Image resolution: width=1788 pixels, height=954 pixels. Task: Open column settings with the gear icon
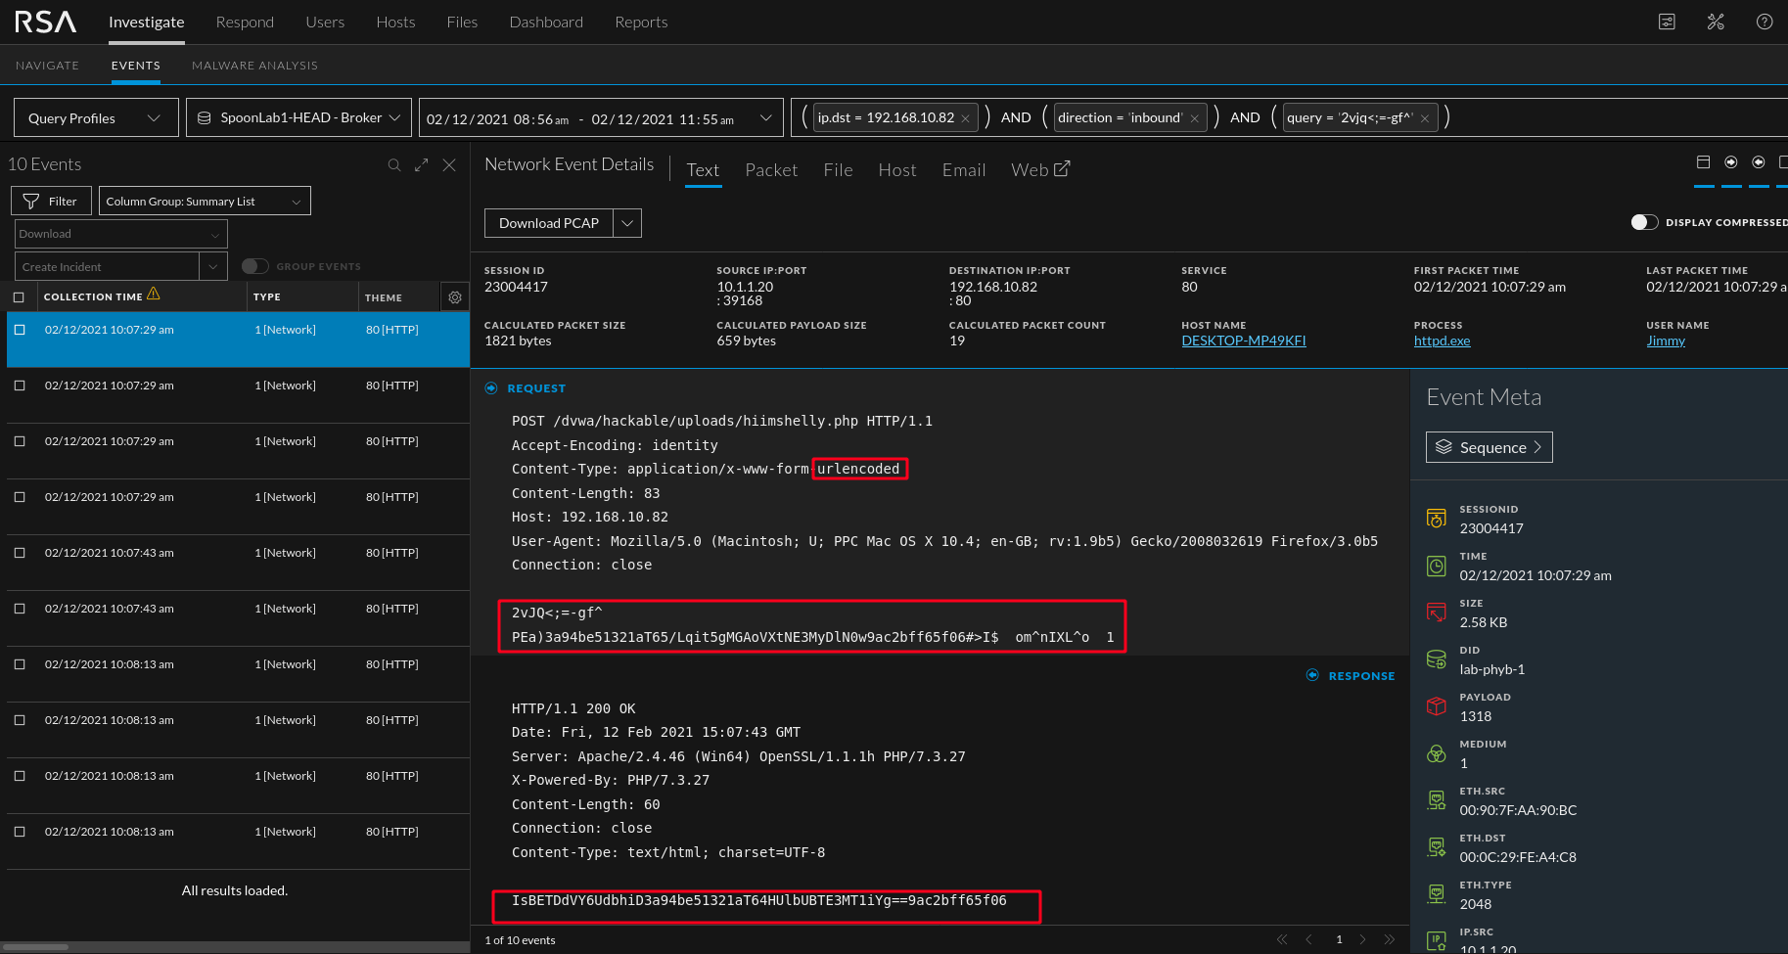point(454,296)
